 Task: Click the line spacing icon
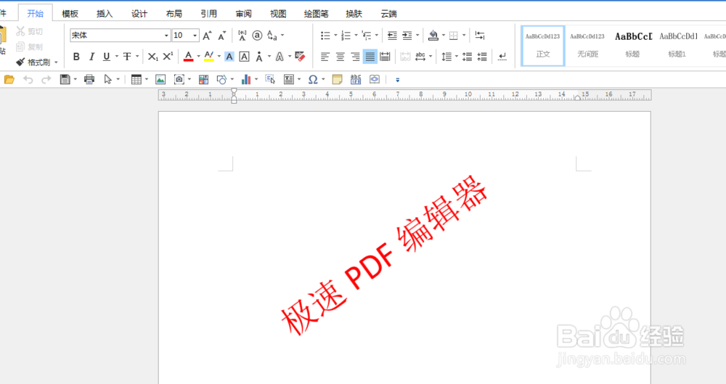(x=446, y=57)
